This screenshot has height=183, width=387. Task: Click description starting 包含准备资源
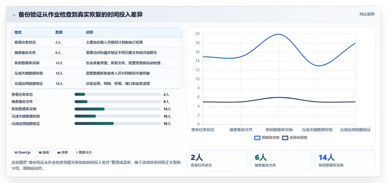pyautogui.click(x=123, y=63)
